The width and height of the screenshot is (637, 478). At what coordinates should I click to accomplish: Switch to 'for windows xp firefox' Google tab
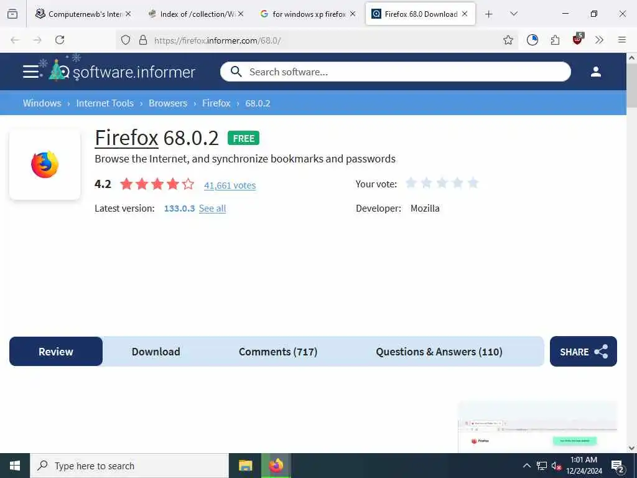tap(308, 14)
